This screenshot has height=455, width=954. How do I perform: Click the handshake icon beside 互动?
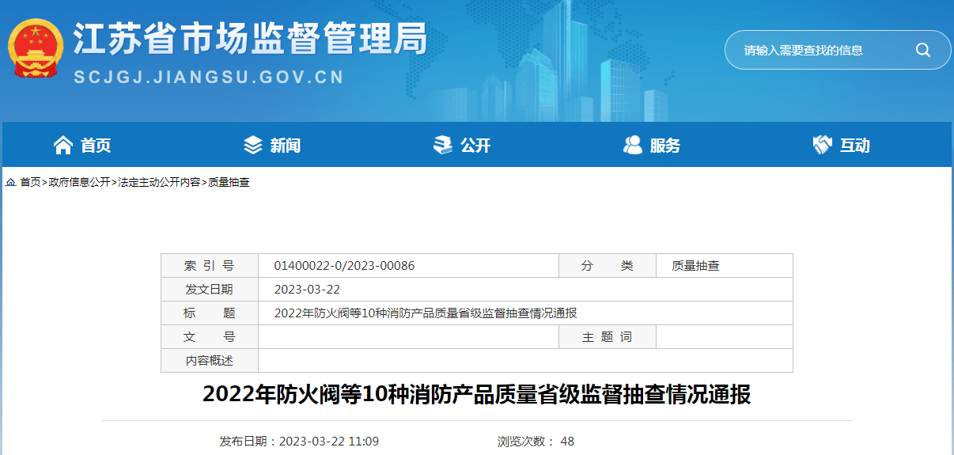[x=823, y=145]
